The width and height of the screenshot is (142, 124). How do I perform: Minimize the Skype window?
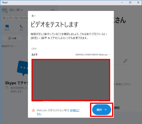pyautogui.click(x=122, y=2)
